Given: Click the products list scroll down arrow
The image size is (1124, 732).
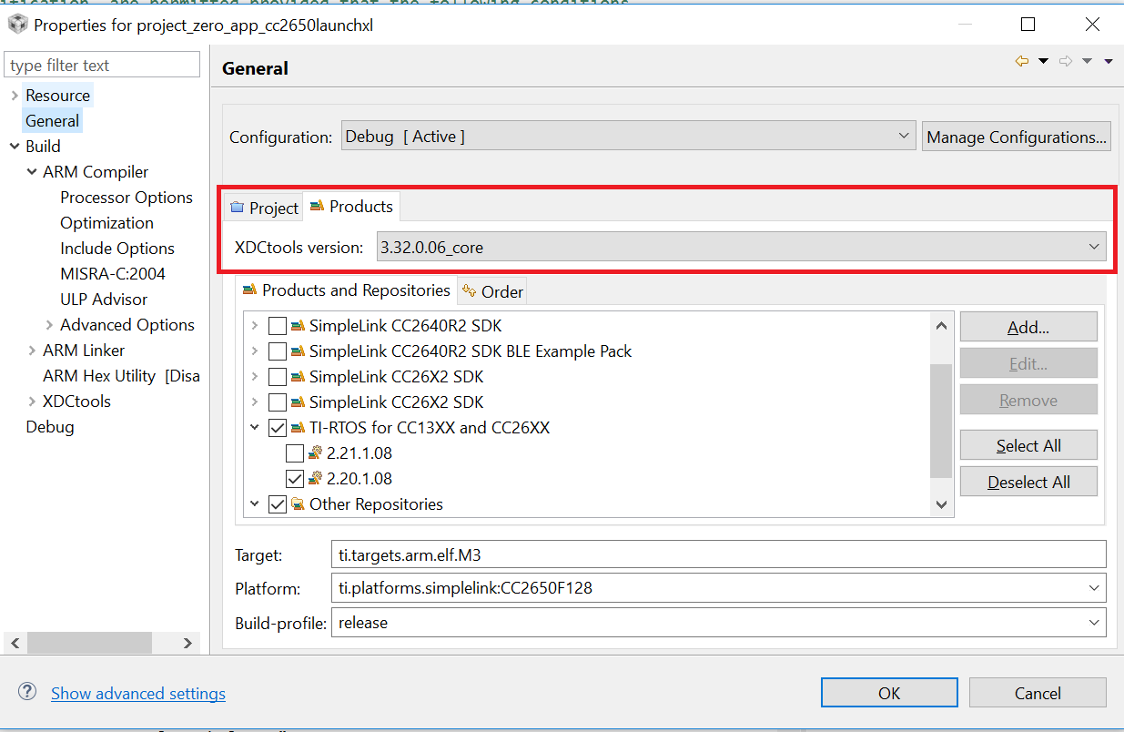Looking at the screenshot, I should (x=941, y=503).
